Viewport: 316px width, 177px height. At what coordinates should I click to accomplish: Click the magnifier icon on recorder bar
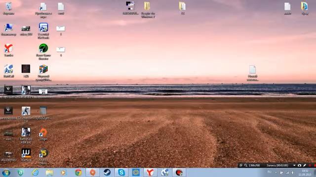(246, 165)
